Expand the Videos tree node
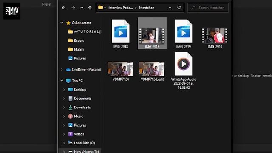 click(64, 134)
